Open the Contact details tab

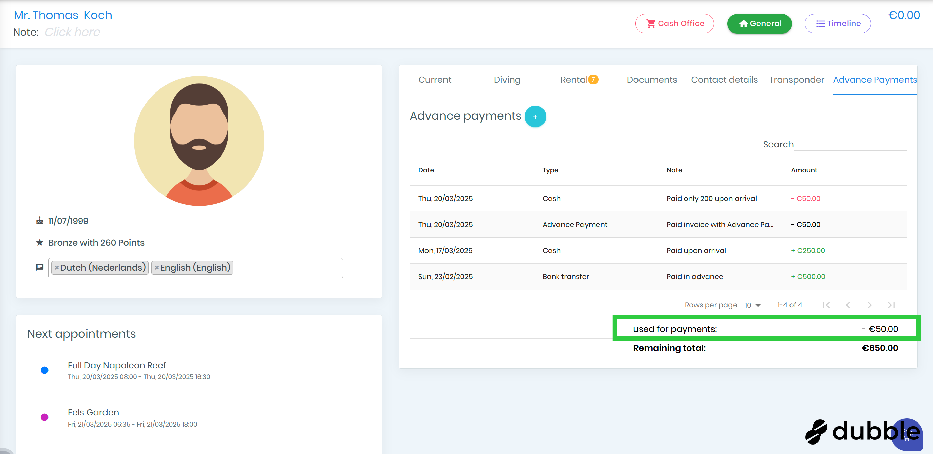[724, 80]
